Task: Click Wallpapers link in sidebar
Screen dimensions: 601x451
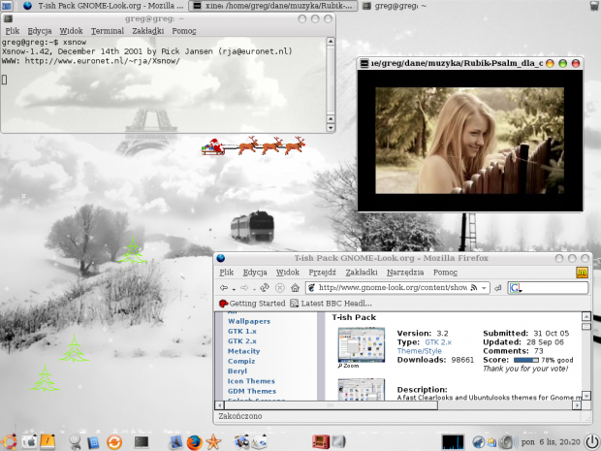Action: 249,321
